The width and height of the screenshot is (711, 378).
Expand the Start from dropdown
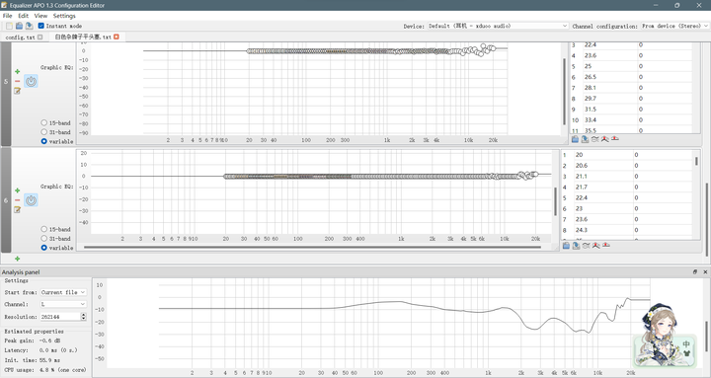(63, 292)
